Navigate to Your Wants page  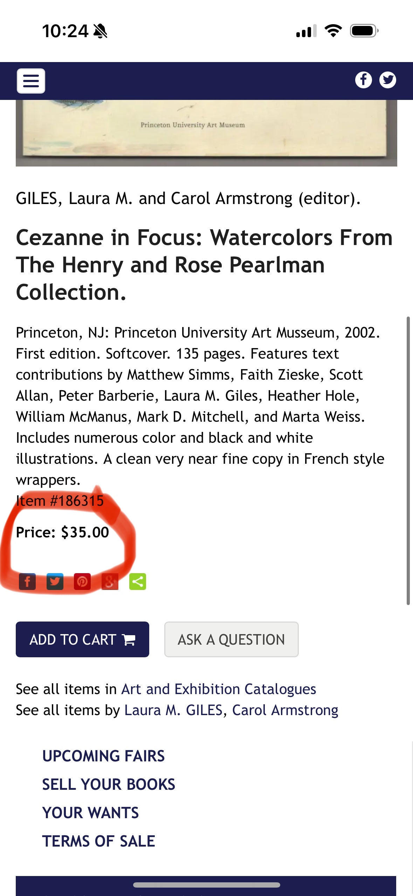(90, 813)
